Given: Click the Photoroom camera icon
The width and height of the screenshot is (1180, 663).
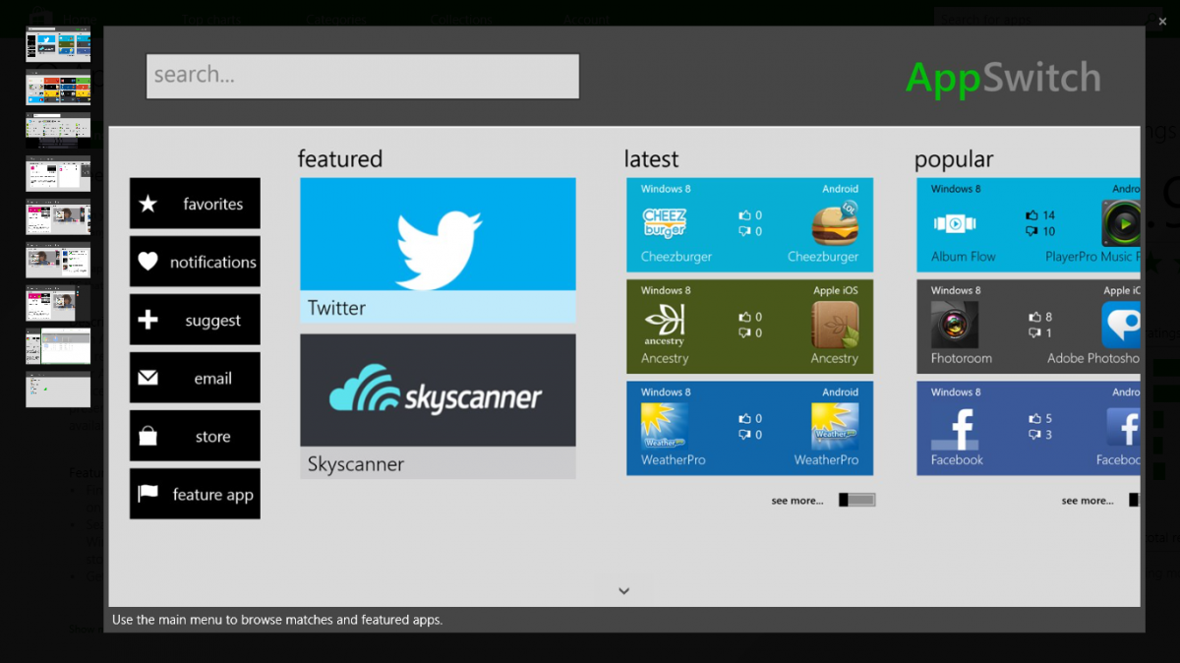Looking at the screenshot, I should tap(955, 325).
